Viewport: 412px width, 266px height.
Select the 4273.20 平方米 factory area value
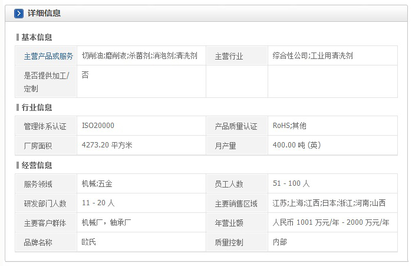click(107, 145)
